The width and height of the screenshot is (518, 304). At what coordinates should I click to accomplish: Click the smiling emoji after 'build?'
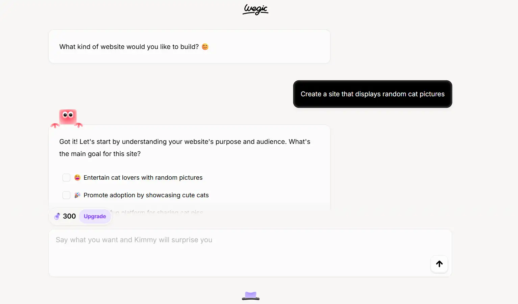click(205, 47)
